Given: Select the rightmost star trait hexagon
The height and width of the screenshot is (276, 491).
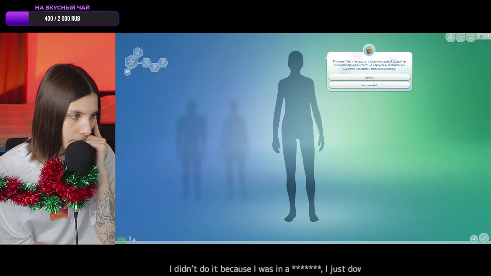Looking at the screenshot, I should tap(163, 62).
